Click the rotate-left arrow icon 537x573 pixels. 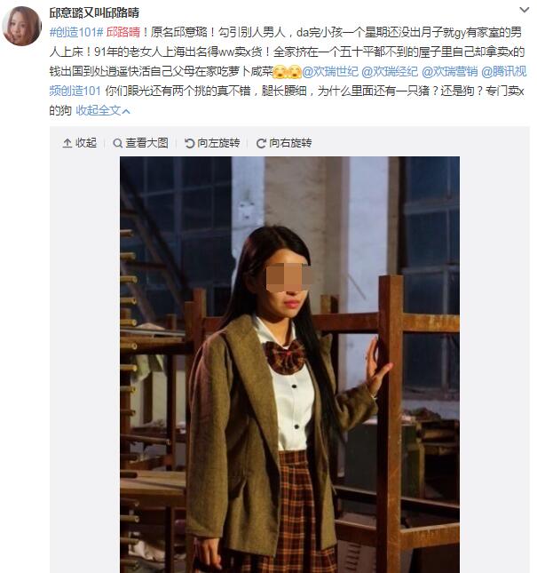pyautogui.click(x=189, y=143)
